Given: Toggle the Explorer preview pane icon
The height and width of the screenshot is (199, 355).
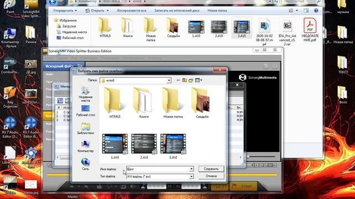Looking at the screenshot, I should (x=306, y=11).
